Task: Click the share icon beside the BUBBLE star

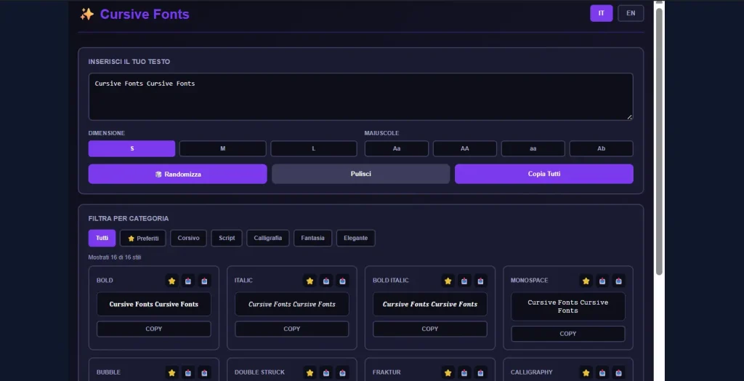Action: coord(188,372)
